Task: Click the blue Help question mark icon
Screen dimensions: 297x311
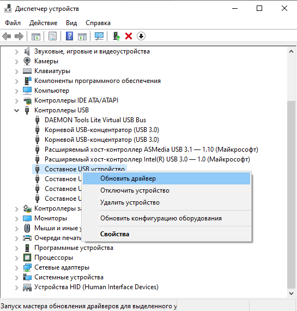Action: tap(69, 37)
